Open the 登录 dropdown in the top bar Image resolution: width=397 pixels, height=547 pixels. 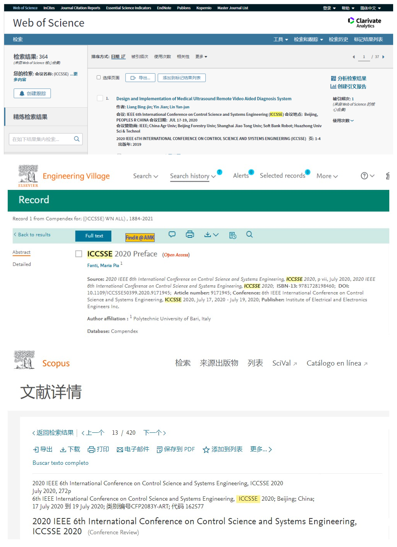(330, 8)
